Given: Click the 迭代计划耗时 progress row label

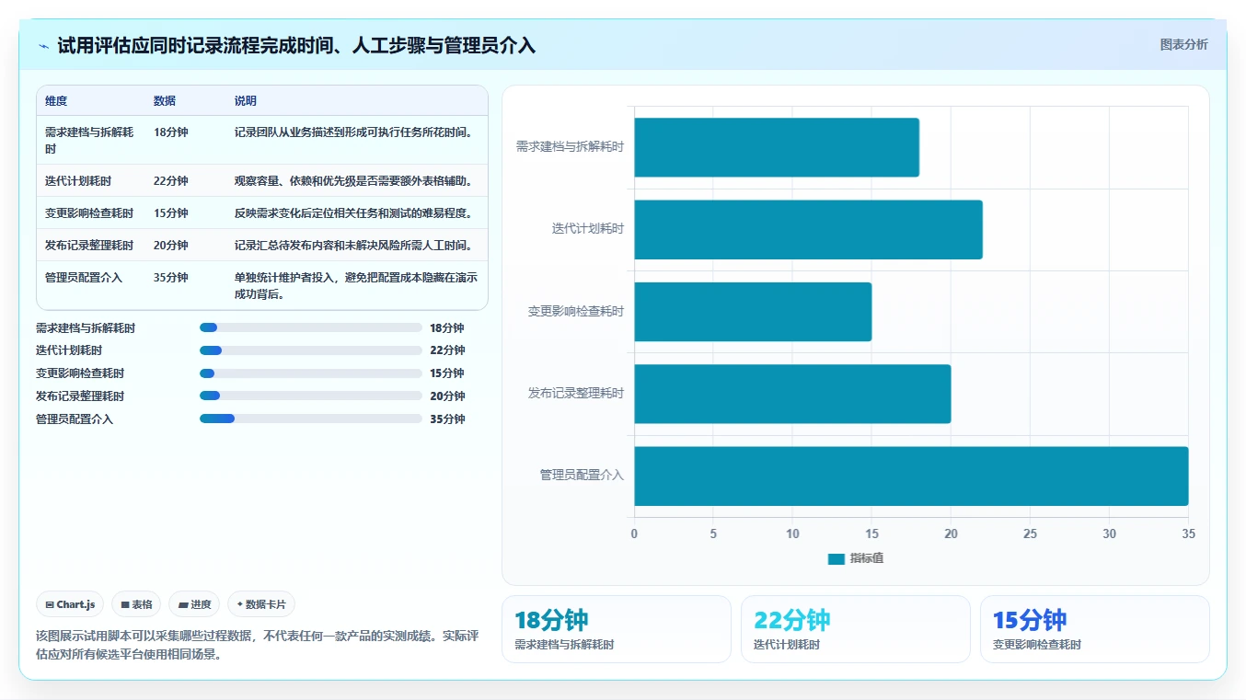Looking at the screenshot, I should click(x=69, y=350).
